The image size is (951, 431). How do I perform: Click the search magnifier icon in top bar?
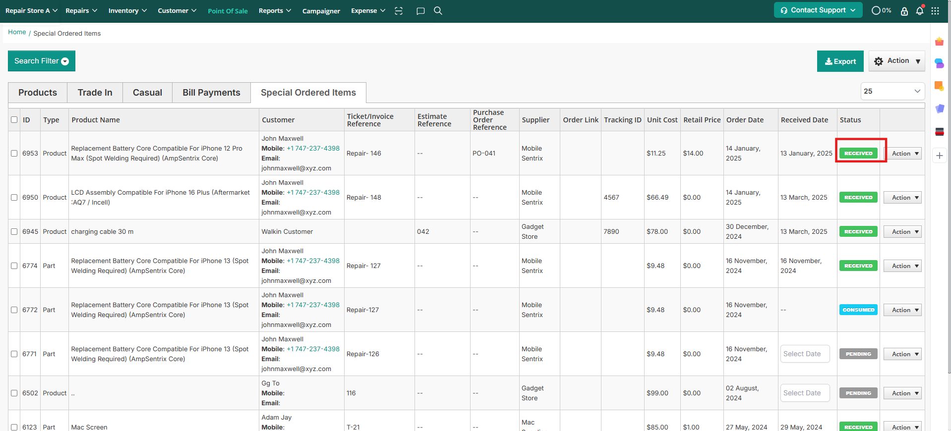click(x=438, y=11)
